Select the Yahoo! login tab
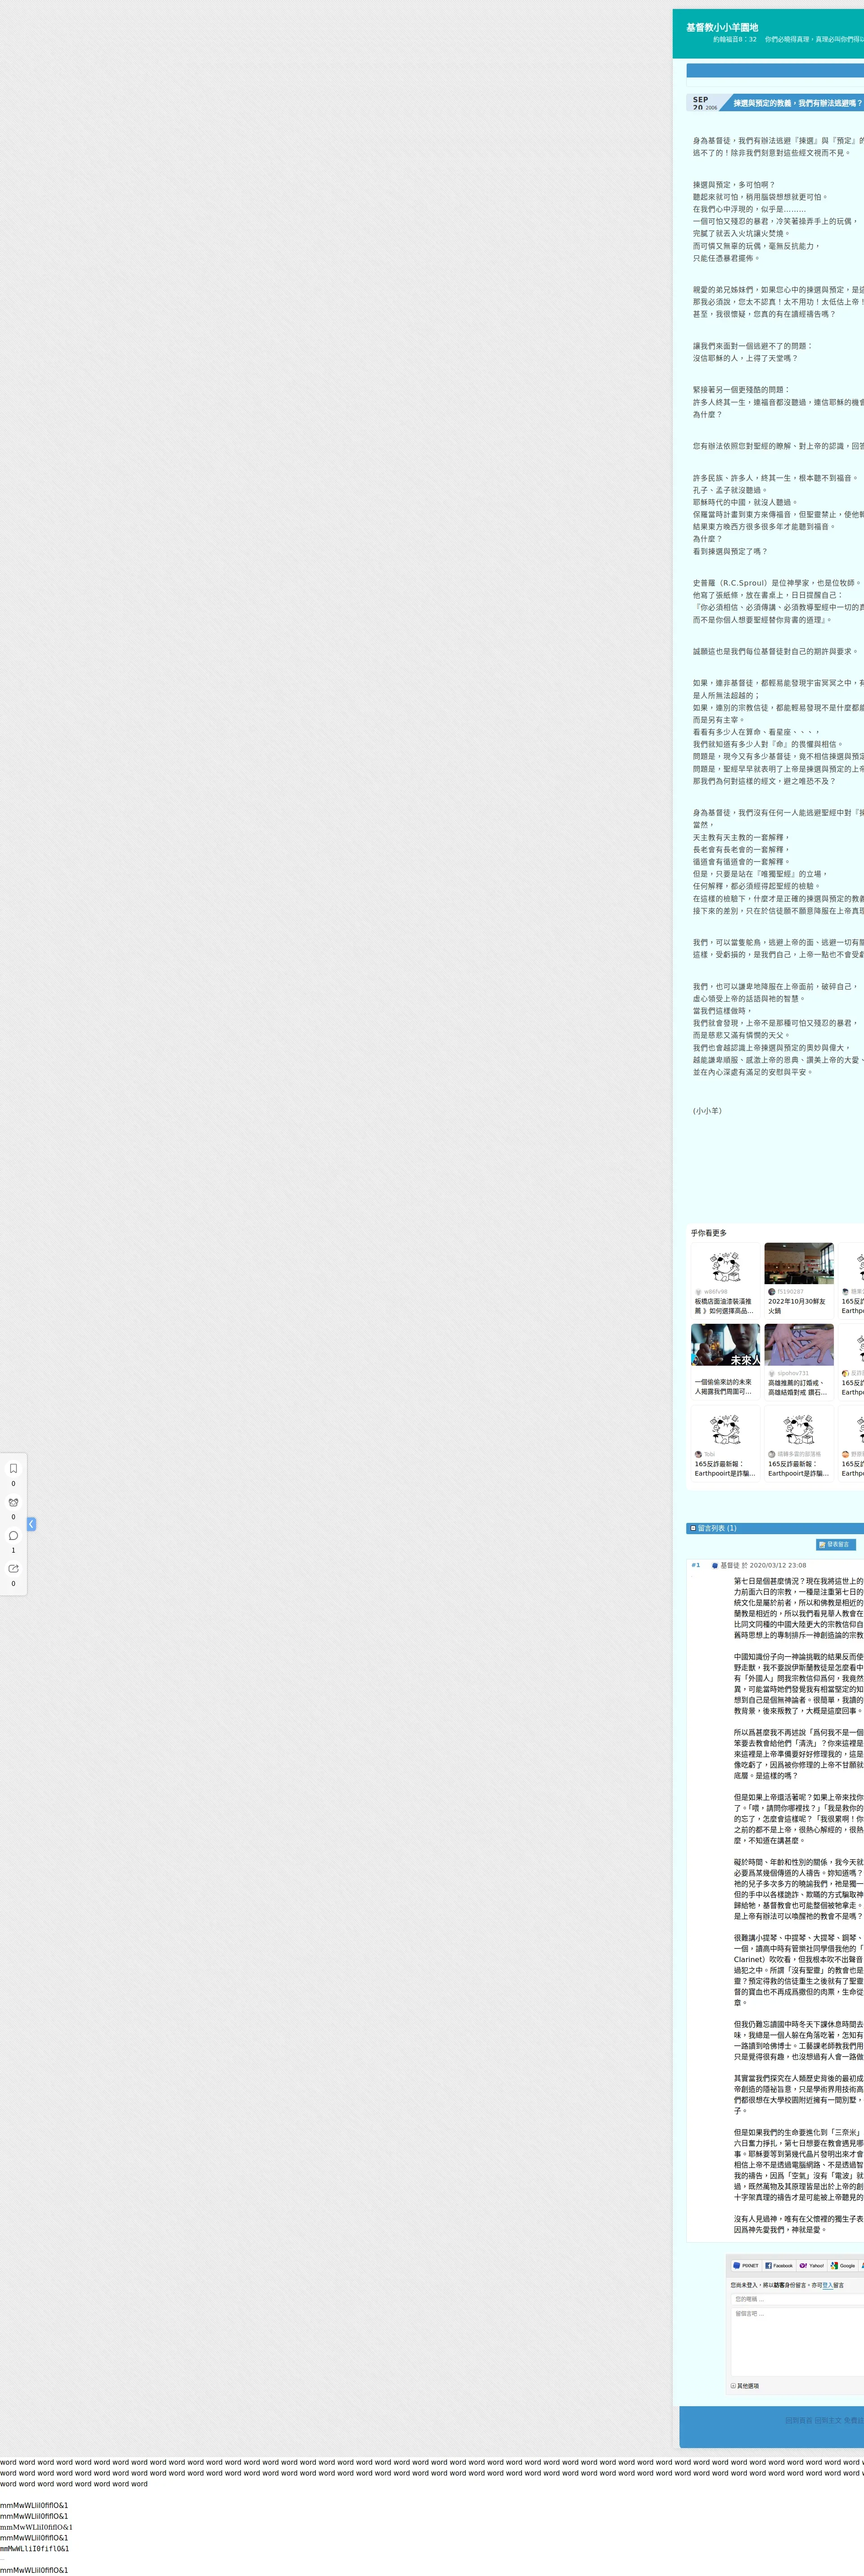This screenshot has width=864, height=2576. tap(812, 2265)
